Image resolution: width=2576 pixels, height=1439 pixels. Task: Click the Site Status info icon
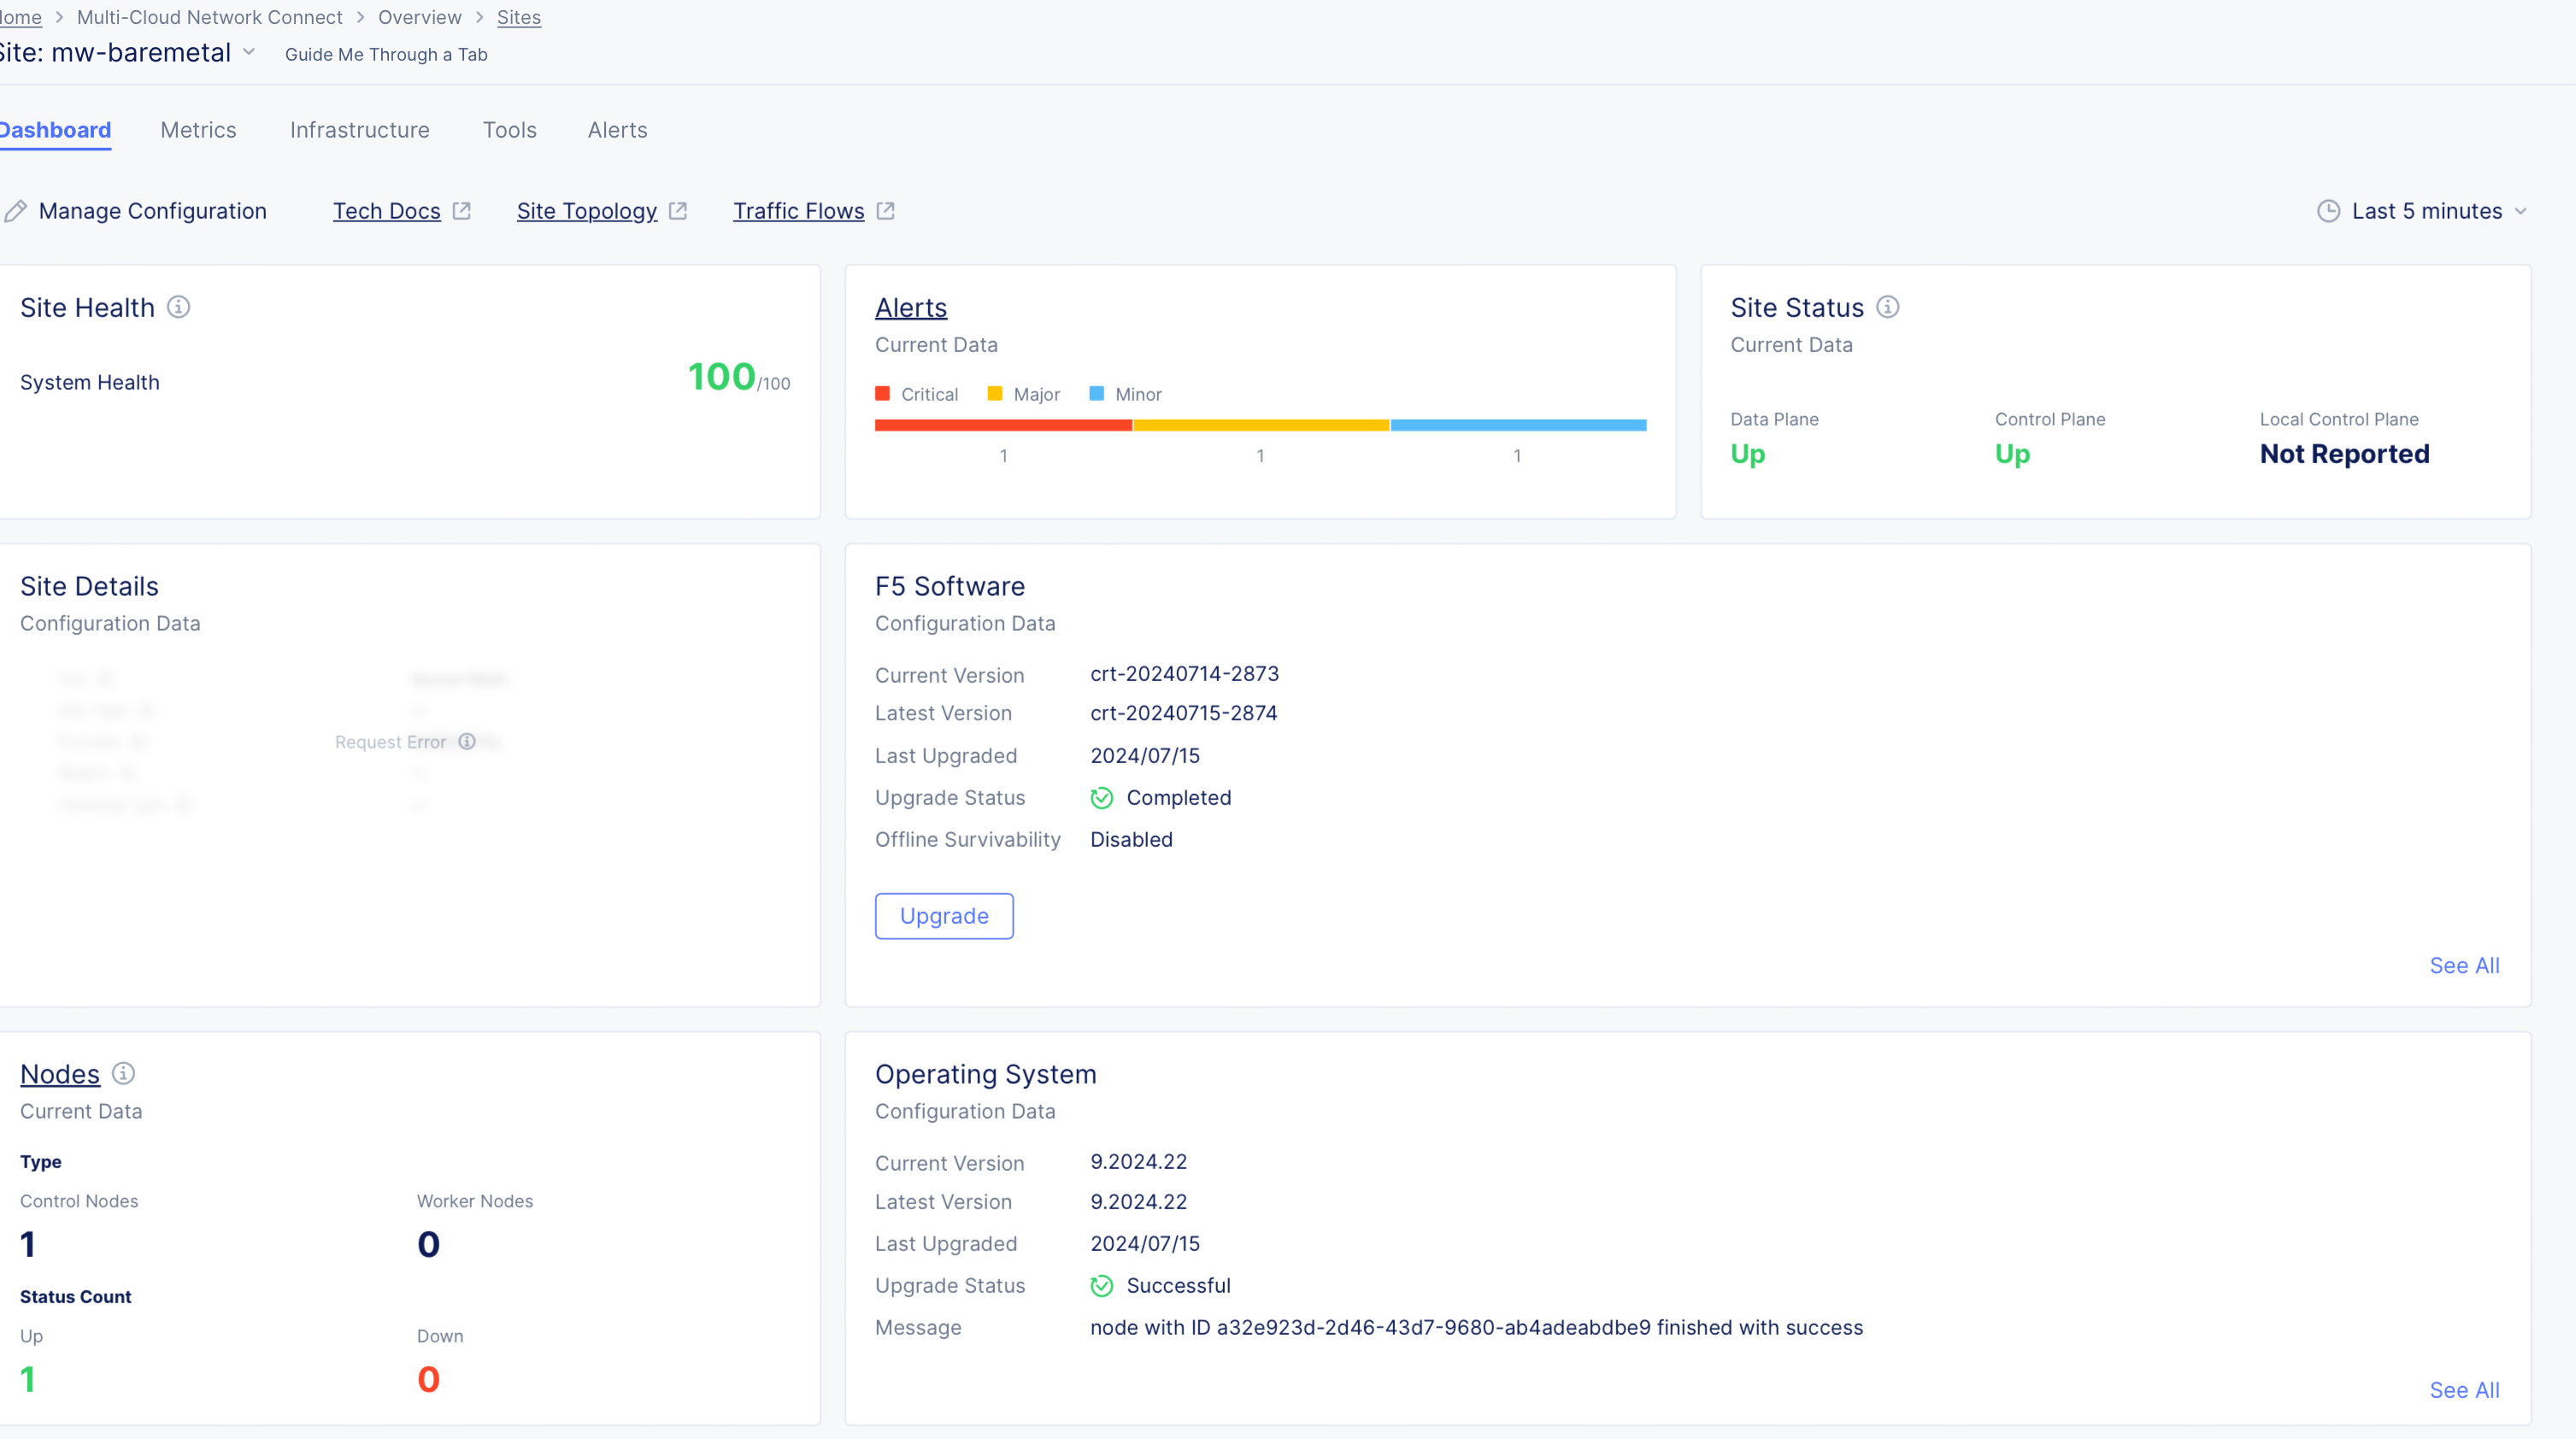pos(1887,307)
